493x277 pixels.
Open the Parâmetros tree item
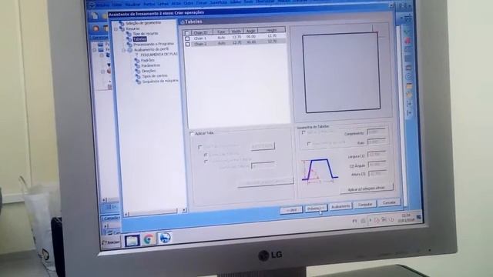click(151, 65)
